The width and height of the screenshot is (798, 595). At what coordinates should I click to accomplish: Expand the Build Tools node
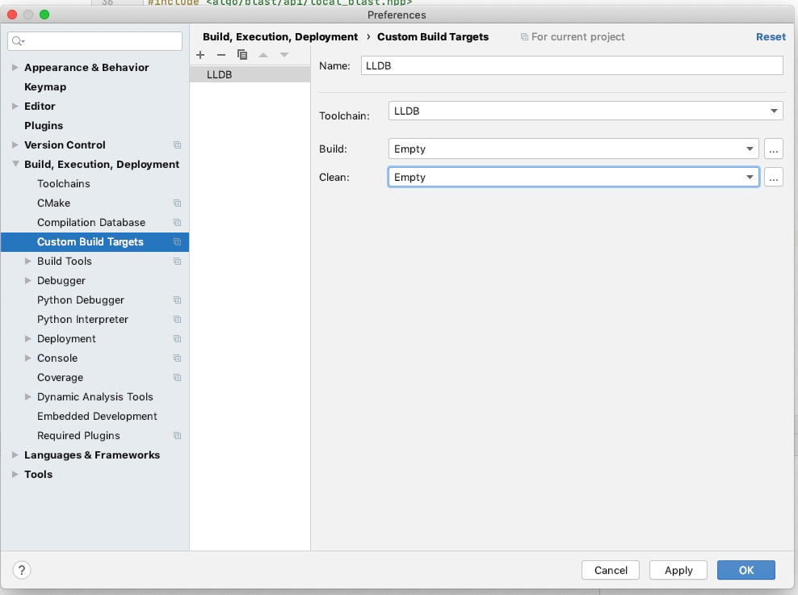(x=28, y=261)
